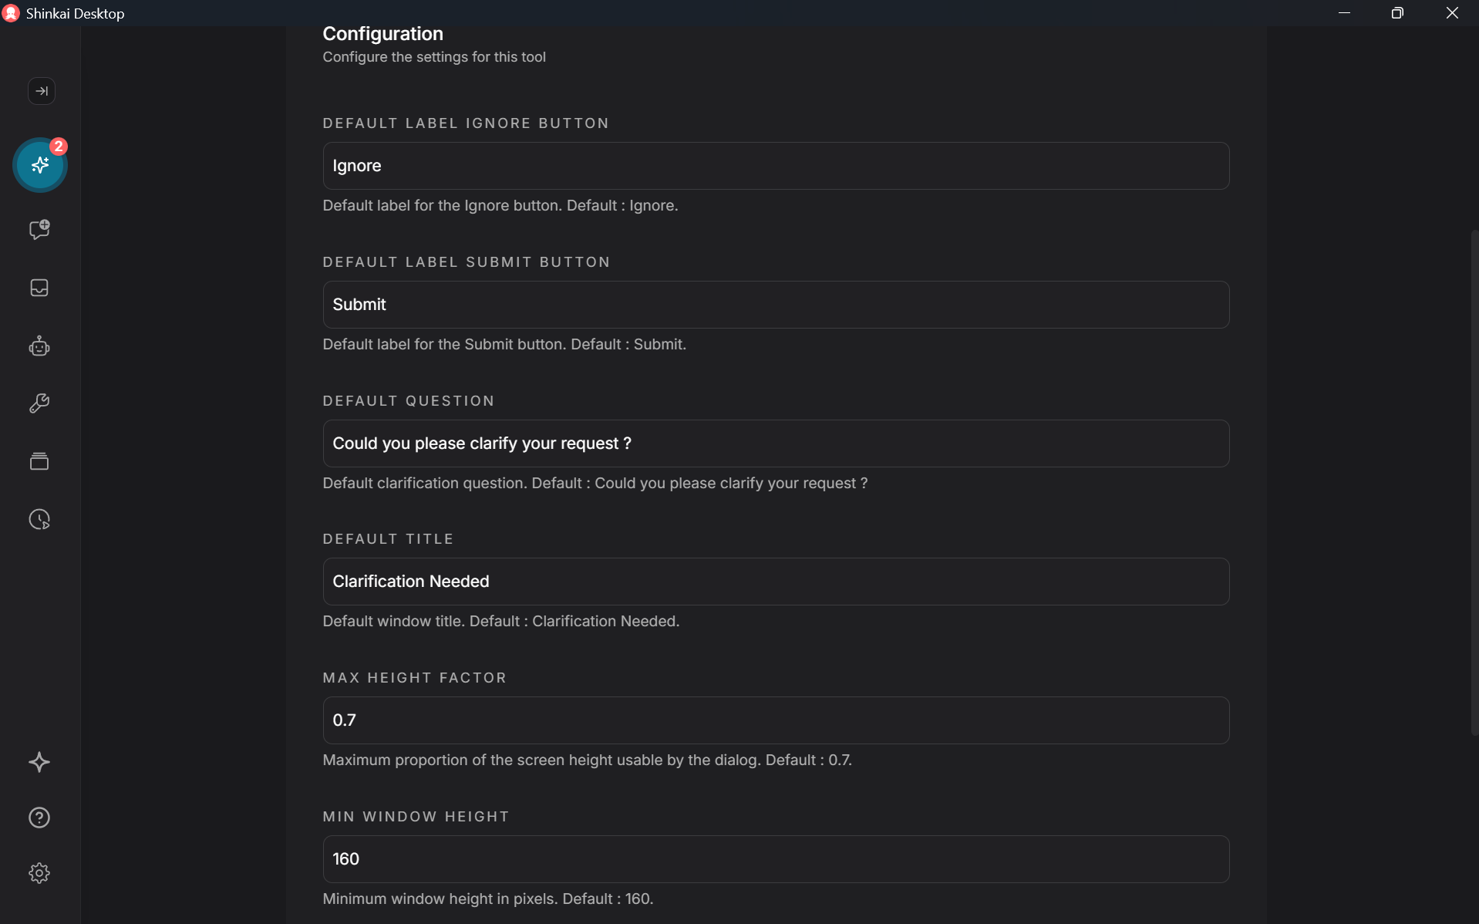Click the Shinkai logo in the title bar

pyautogui.click(x=10, y=13)
